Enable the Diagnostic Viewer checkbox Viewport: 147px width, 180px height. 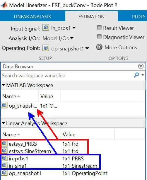(99, 37)
